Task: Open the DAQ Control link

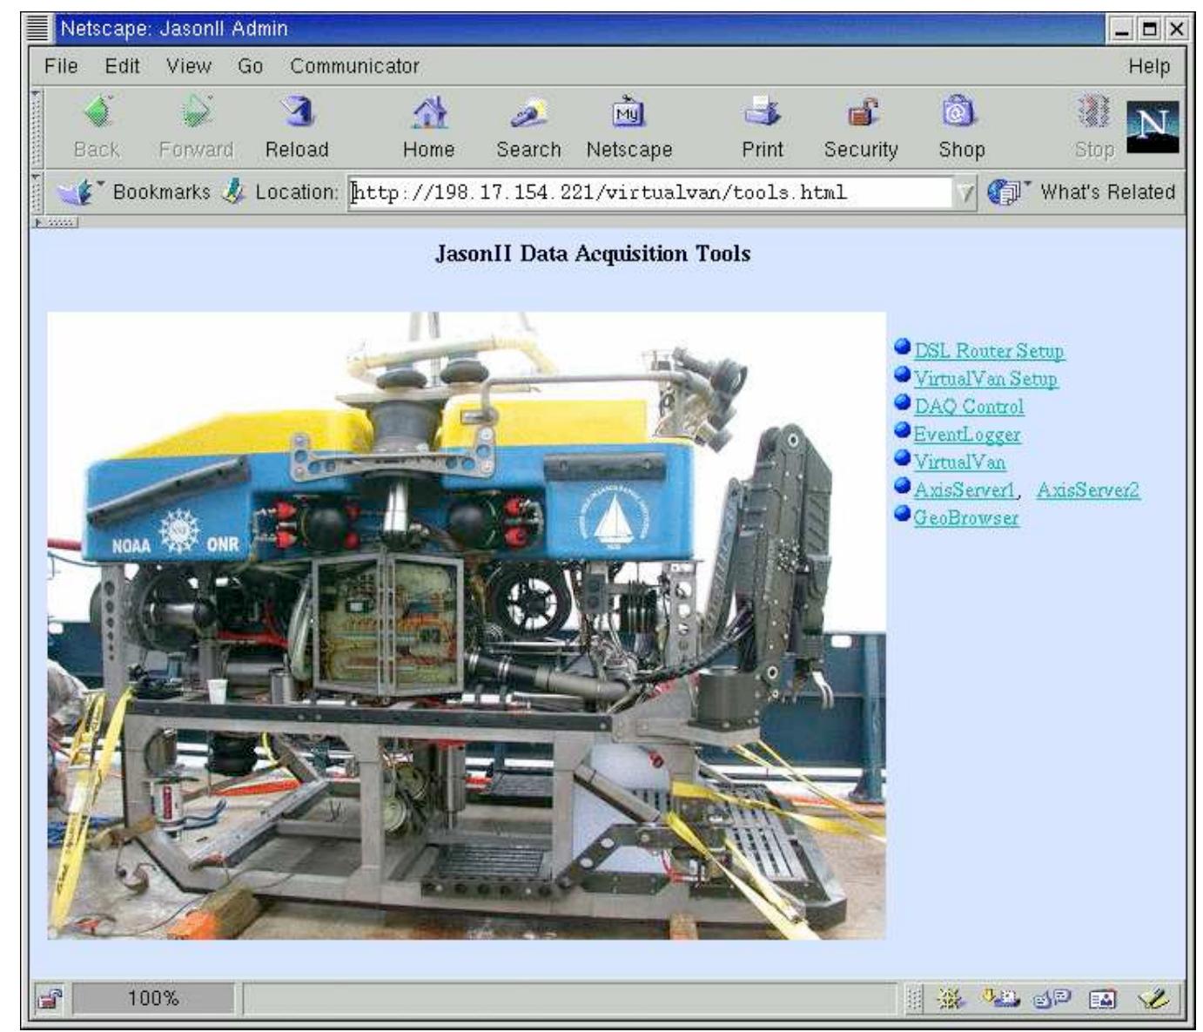Action: pos(969,407)
